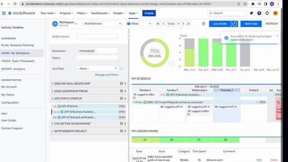Click the Mon, Jul 4 hours bar
Viewport: 288px width, 162px height.
coord(189,53)
